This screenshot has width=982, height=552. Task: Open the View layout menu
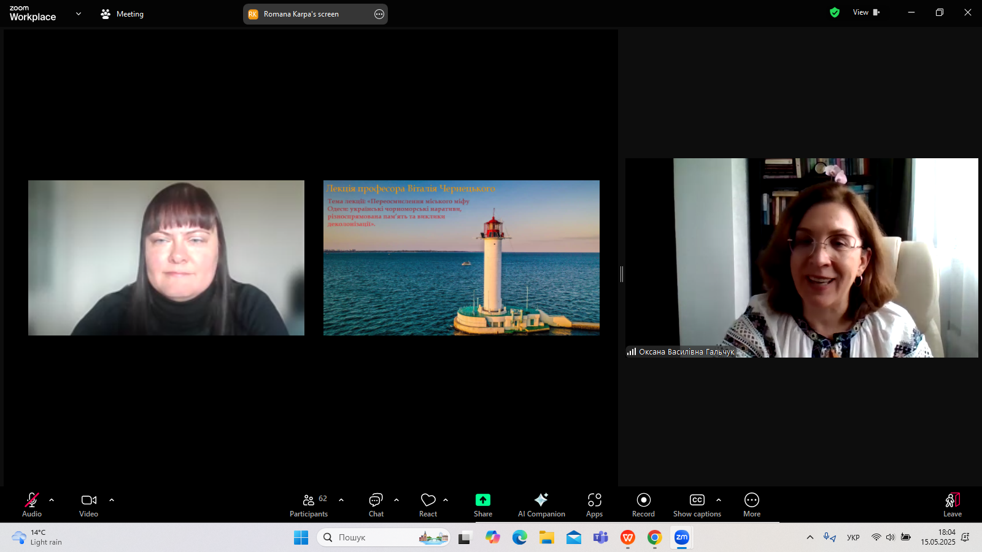(865, 12)
